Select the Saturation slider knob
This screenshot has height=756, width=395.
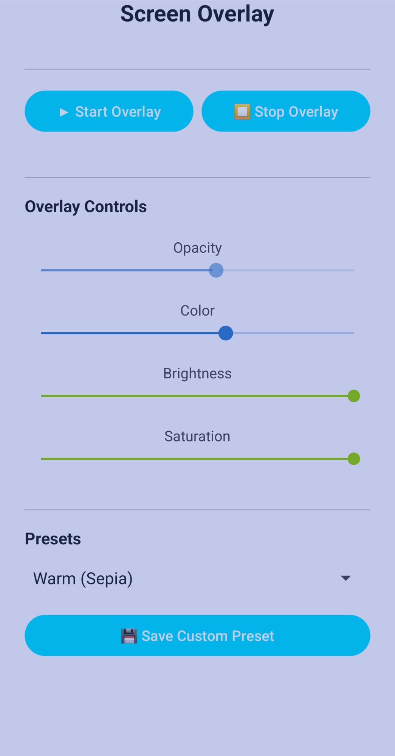pos(354,459)
